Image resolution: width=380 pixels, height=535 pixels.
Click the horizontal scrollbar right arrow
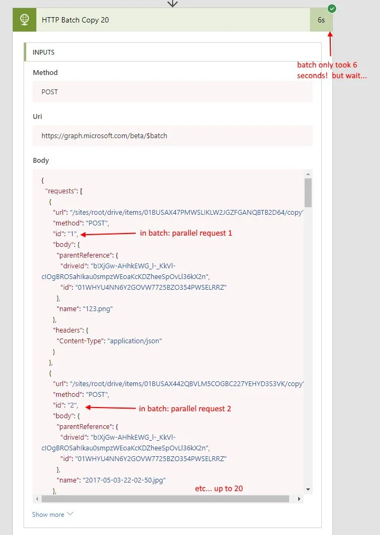pyautogui.click(x=300, y=499)
